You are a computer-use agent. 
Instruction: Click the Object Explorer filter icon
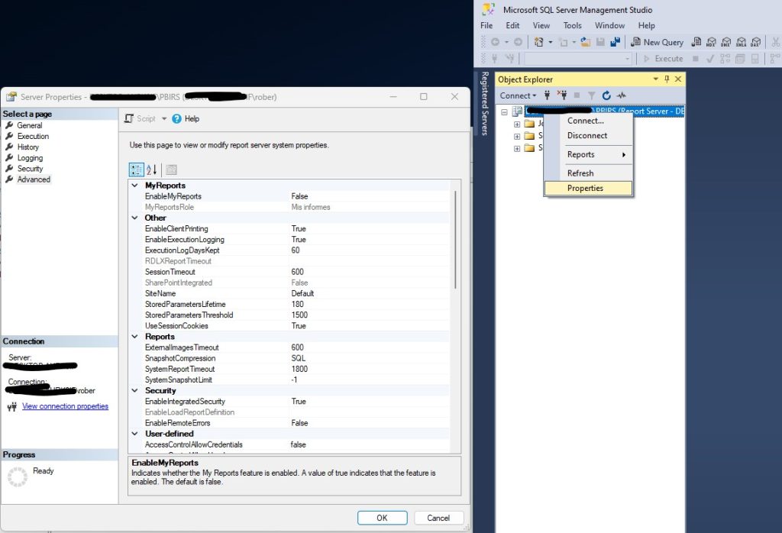click(593, 95)
